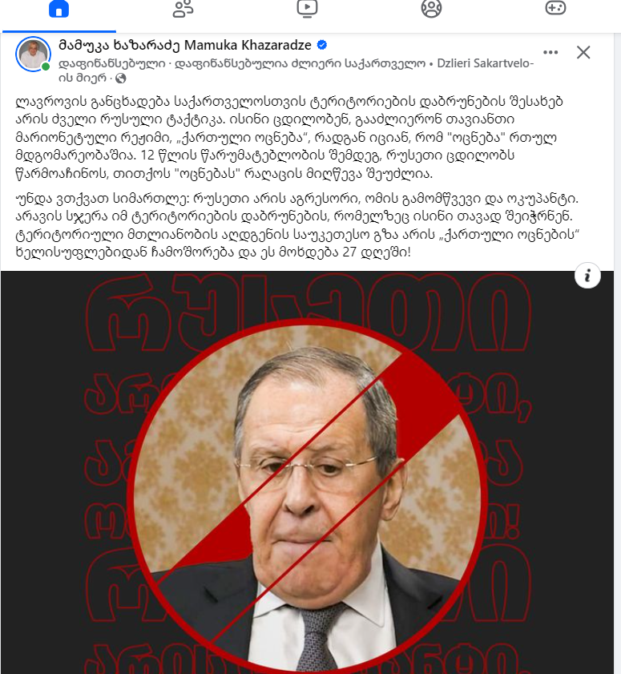Click the globe public audience icon
Viewport: 621px width, 674px height.
[121, 79]
